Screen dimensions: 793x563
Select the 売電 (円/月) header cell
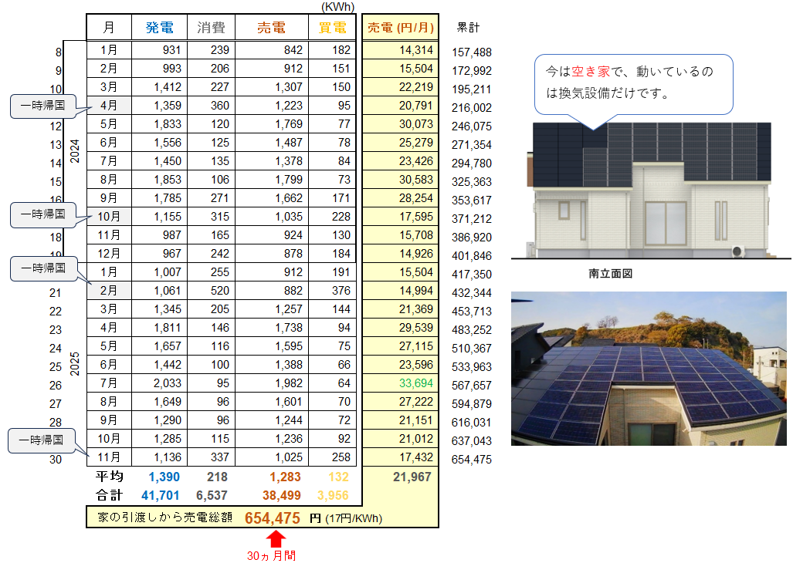click(400, 28)
